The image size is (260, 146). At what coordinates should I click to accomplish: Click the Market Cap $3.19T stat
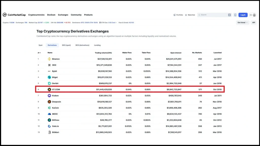36,23
